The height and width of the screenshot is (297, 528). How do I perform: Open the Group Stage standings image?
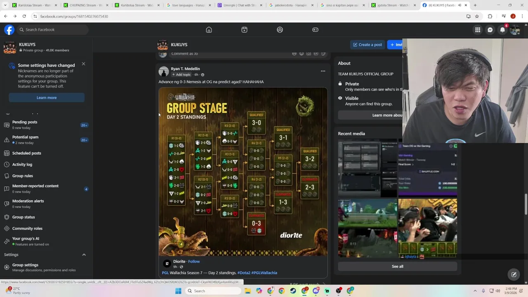point(243,172)
